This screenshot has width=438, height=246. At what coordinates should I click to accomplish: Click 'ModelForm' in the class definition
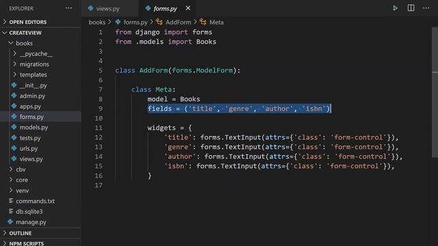click(x=214, y=70)
